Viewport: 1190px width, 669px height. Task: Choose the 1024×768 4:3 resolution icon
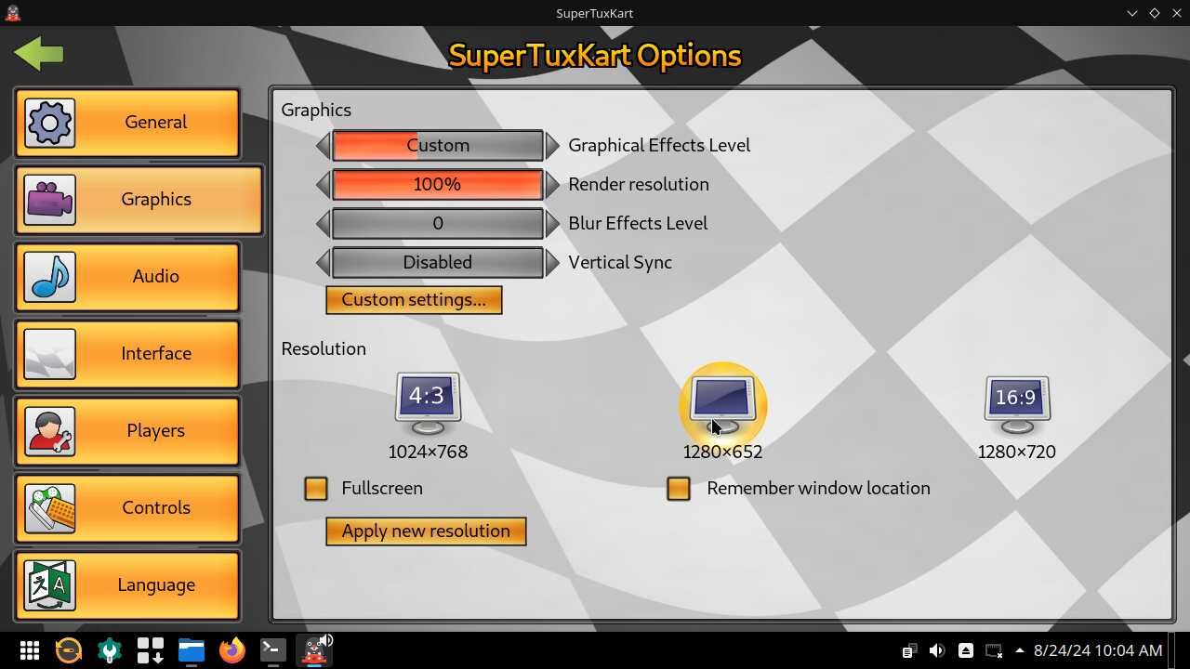point(428,404)
